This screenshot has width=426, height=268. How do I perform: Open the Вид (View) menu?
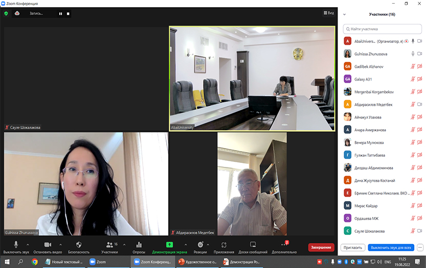coord(329,13)
